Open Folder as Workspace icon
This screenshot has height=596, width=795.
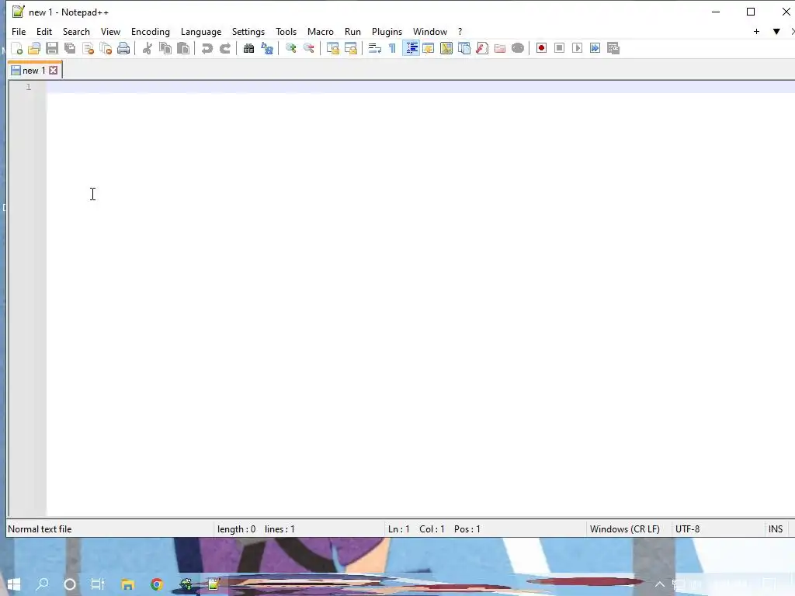coord(500,49)
